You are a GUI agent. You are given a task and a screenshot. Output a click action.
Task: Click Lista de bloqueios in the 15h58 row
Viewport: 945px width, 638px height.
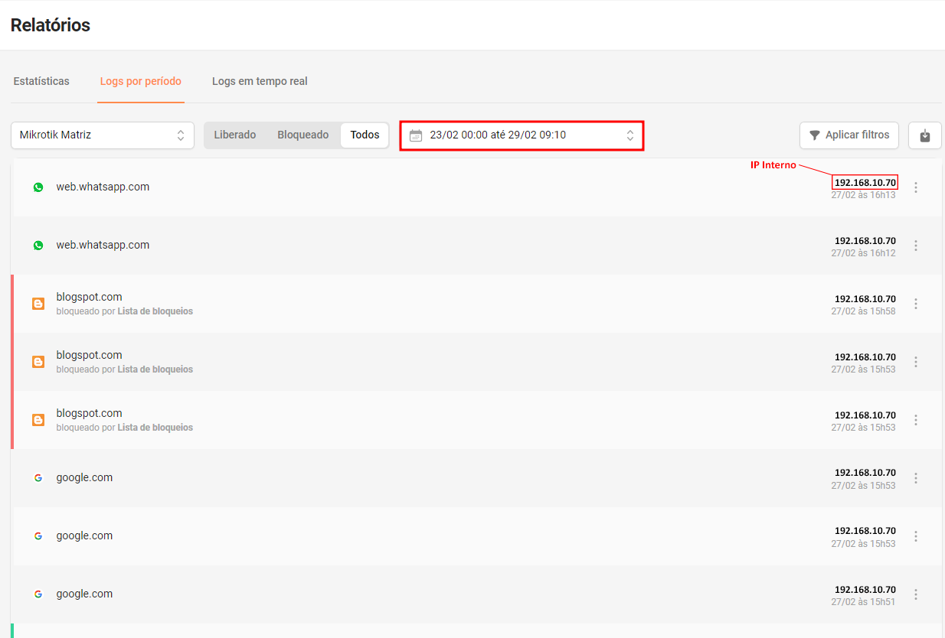[155, 311]
